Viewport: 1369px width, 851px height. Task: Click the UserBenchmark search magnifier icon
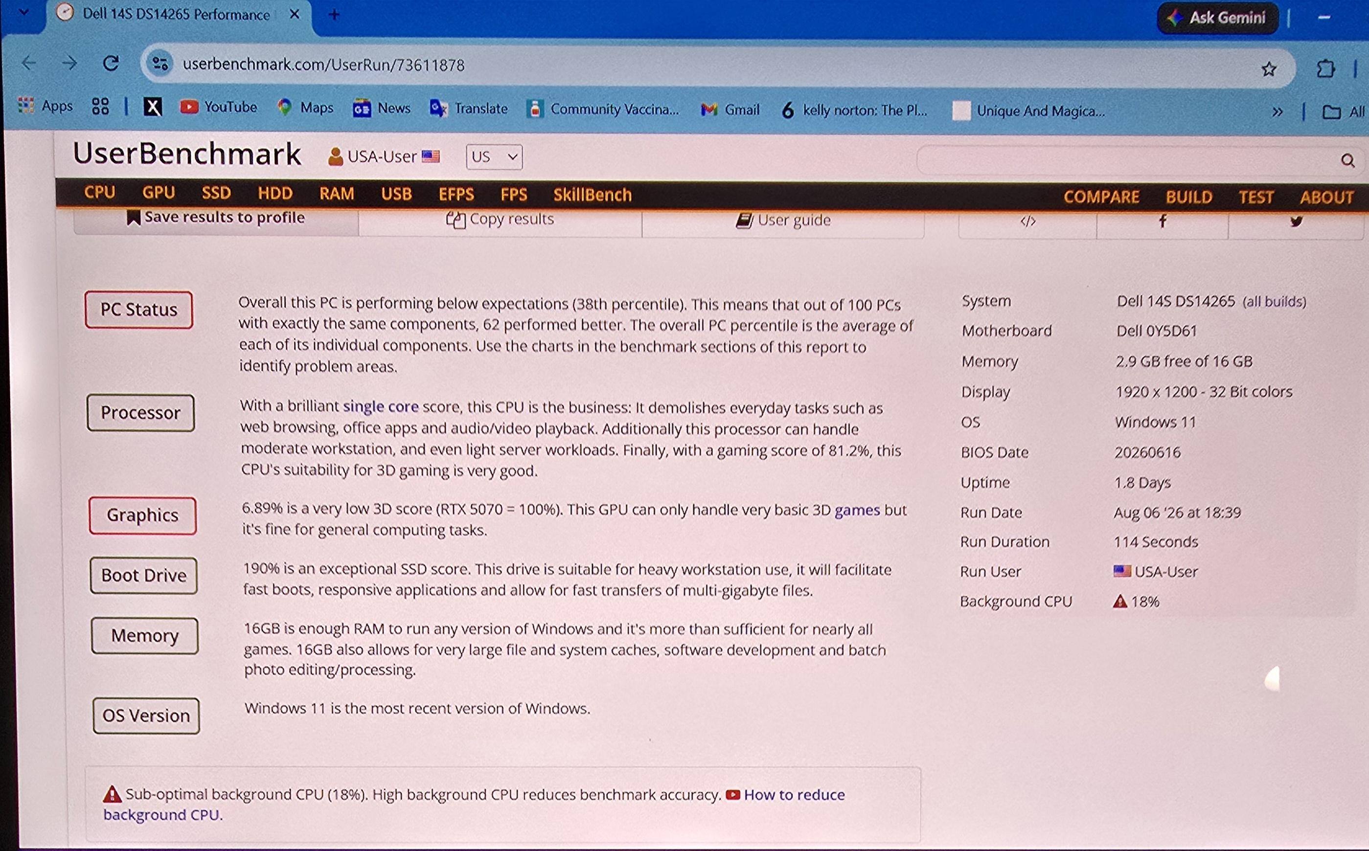coord(1347,160)
